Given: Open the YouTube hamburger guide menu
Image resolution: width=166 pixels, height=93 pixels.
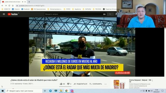Looking at the screenshot, I should pos(4,14).
